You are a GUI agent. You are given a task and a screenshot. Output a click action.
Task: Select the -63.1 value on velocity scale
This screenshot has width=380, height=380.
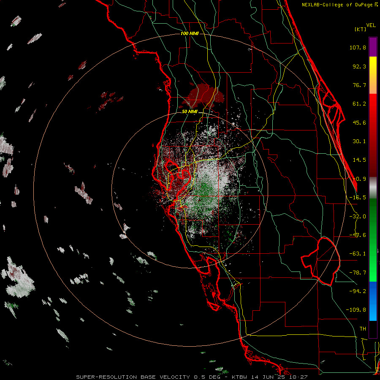[x=358, y=254]
